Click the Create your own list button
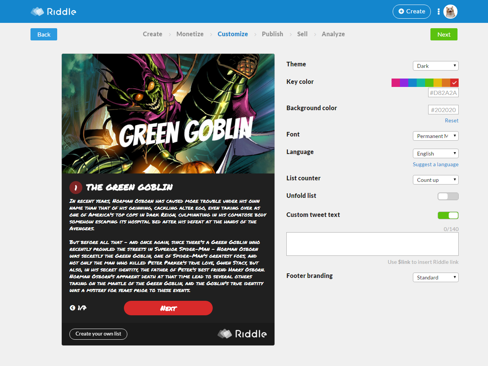The image size is (488, 366). pyautogui.click(x=98, y=334)
